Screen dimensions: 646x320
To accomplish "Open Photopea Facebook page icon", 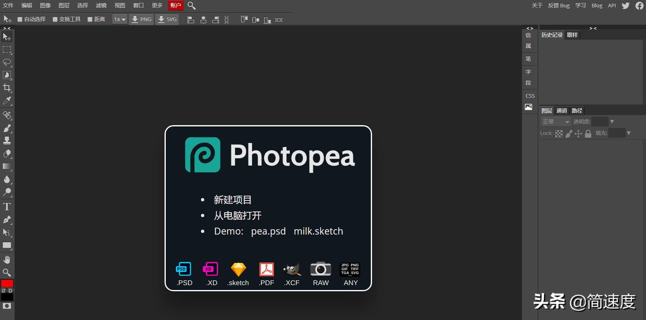I will (x=640, y=6).
